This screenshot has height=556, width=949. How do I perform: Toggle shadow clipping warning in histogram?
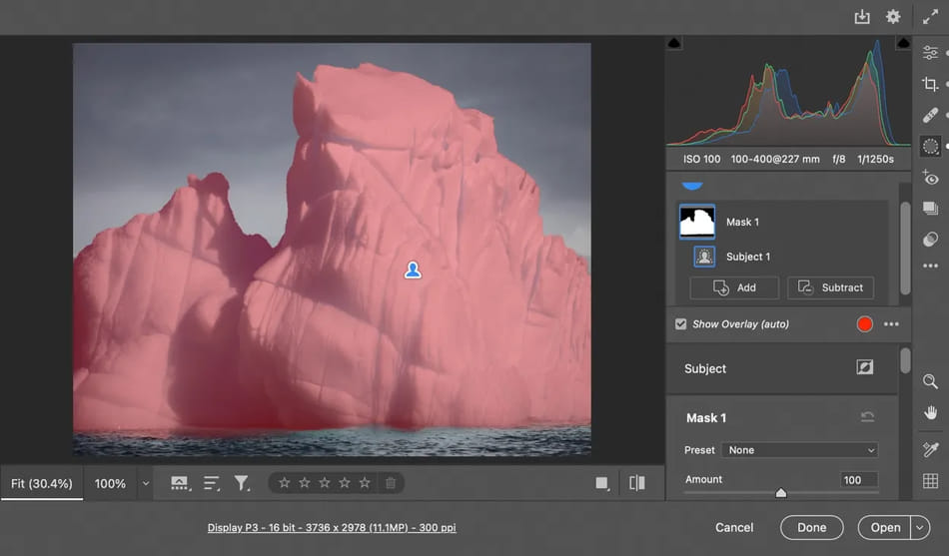[674, 43]
